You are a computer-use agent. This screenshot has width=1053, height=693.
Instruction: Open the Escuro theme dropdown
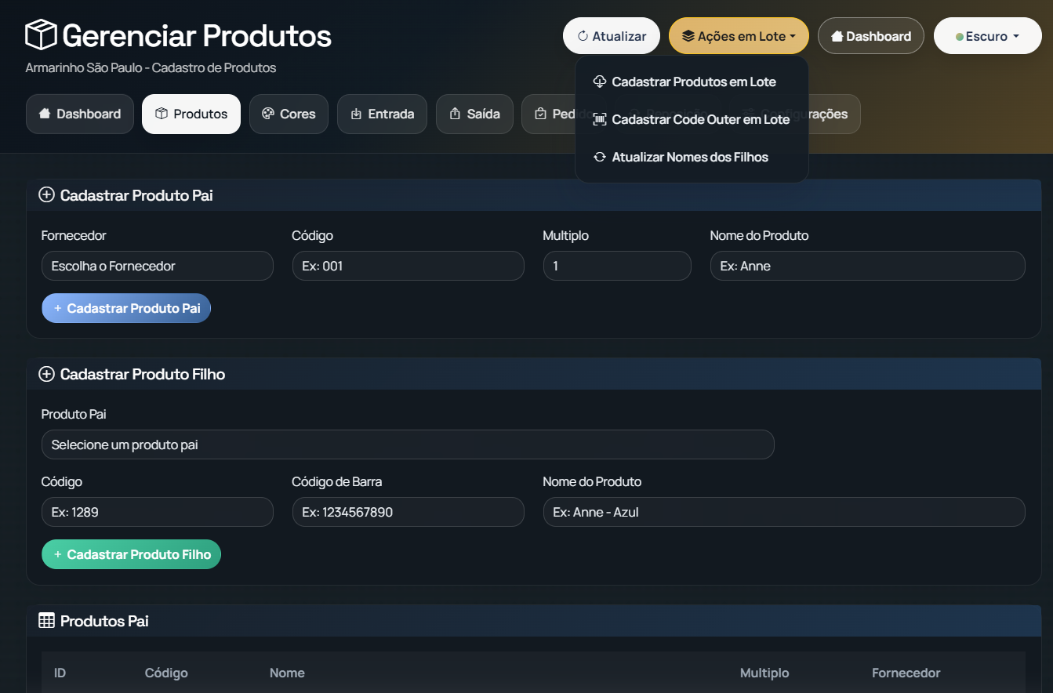987,36
